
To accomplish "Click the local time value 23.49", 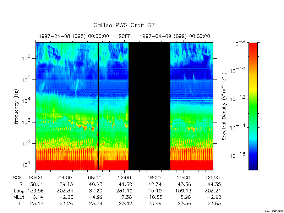I will pyautogui.click(x=155, y=203).
